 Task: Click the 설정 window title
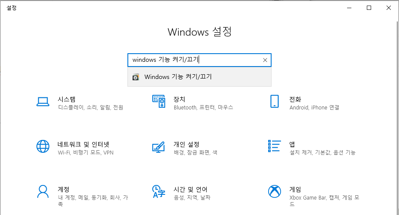click(12, 8)
